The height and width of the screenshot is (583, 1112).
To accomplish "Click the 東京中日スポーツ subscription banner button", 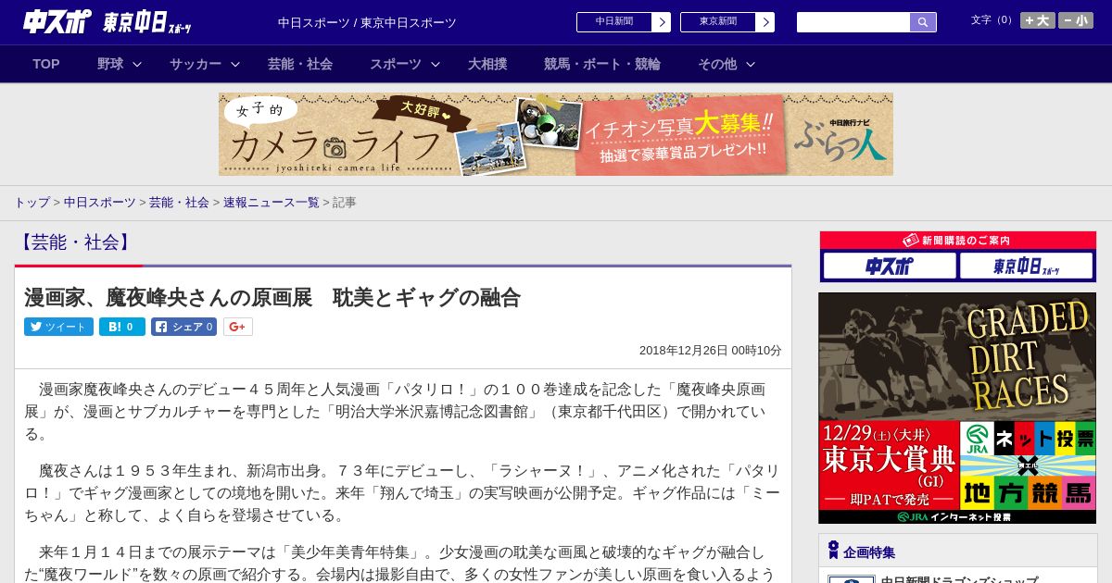I will 1026,267.
